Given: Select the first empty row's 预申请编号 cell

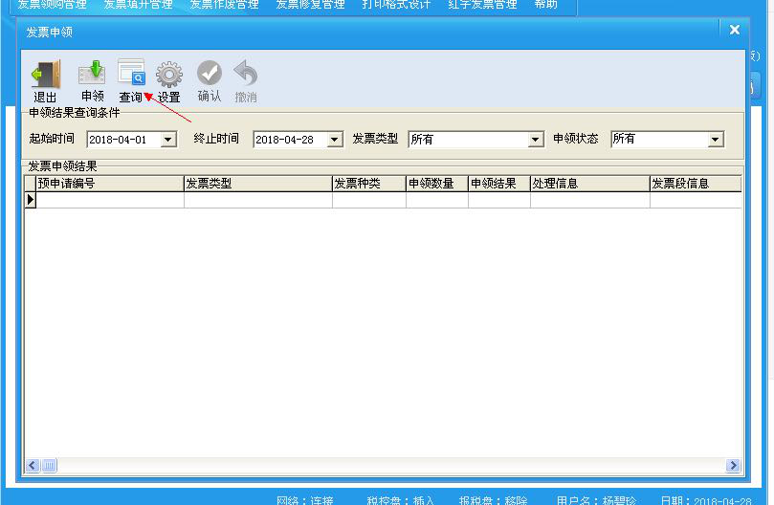Looking at the screenshot, I should pyautogui.click(x=109, y=200).
